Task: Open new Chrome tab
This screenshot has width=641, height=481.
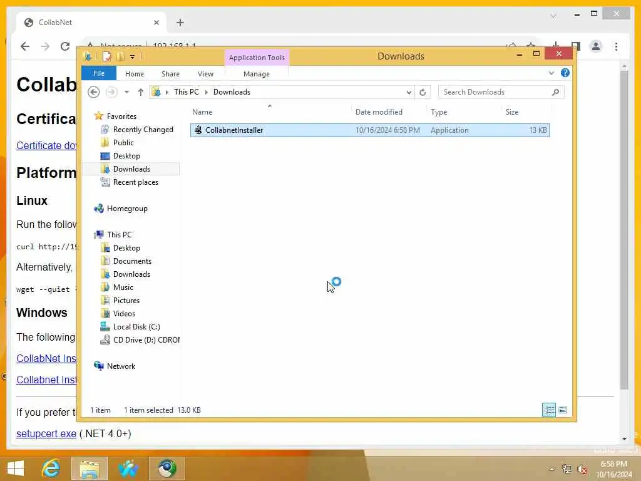Action: [180, 23]
